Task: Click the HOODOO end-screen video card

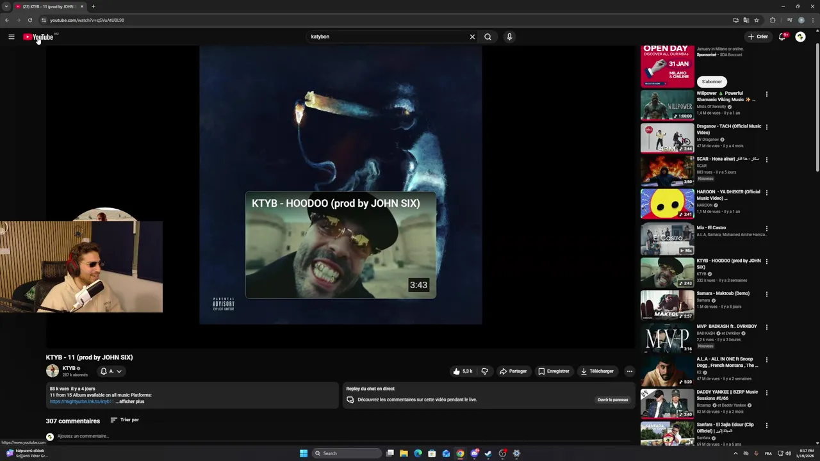Action: pos(340,245)
